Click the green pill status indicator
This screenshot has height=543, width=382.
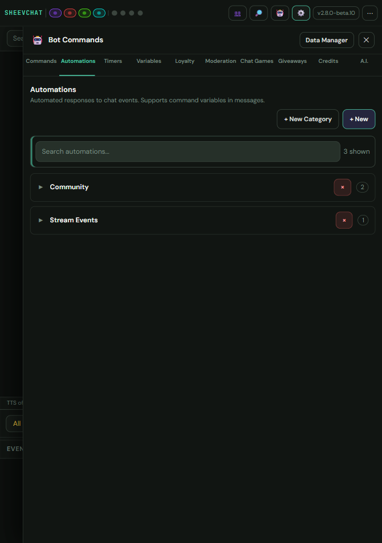pyautogui.click(x=84, y=13)
